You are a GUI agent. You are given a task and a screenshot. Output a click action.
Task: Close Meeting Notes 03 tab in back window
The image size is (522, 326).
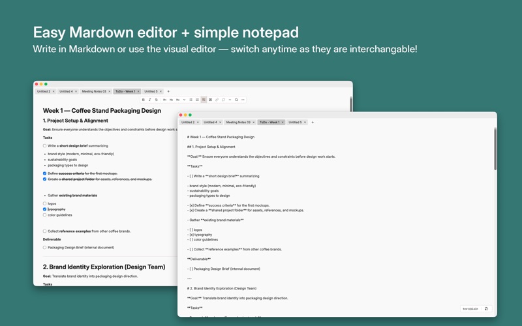click(109, 91)
